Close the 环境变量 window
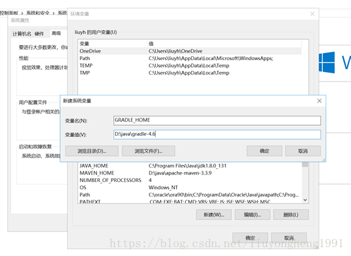Image resolution: width=351 pixels, height=256 pixels. tap(312, 14)
